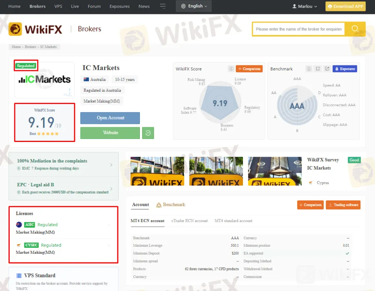Open Exposures in top navigation

click(x=120, y=6)
